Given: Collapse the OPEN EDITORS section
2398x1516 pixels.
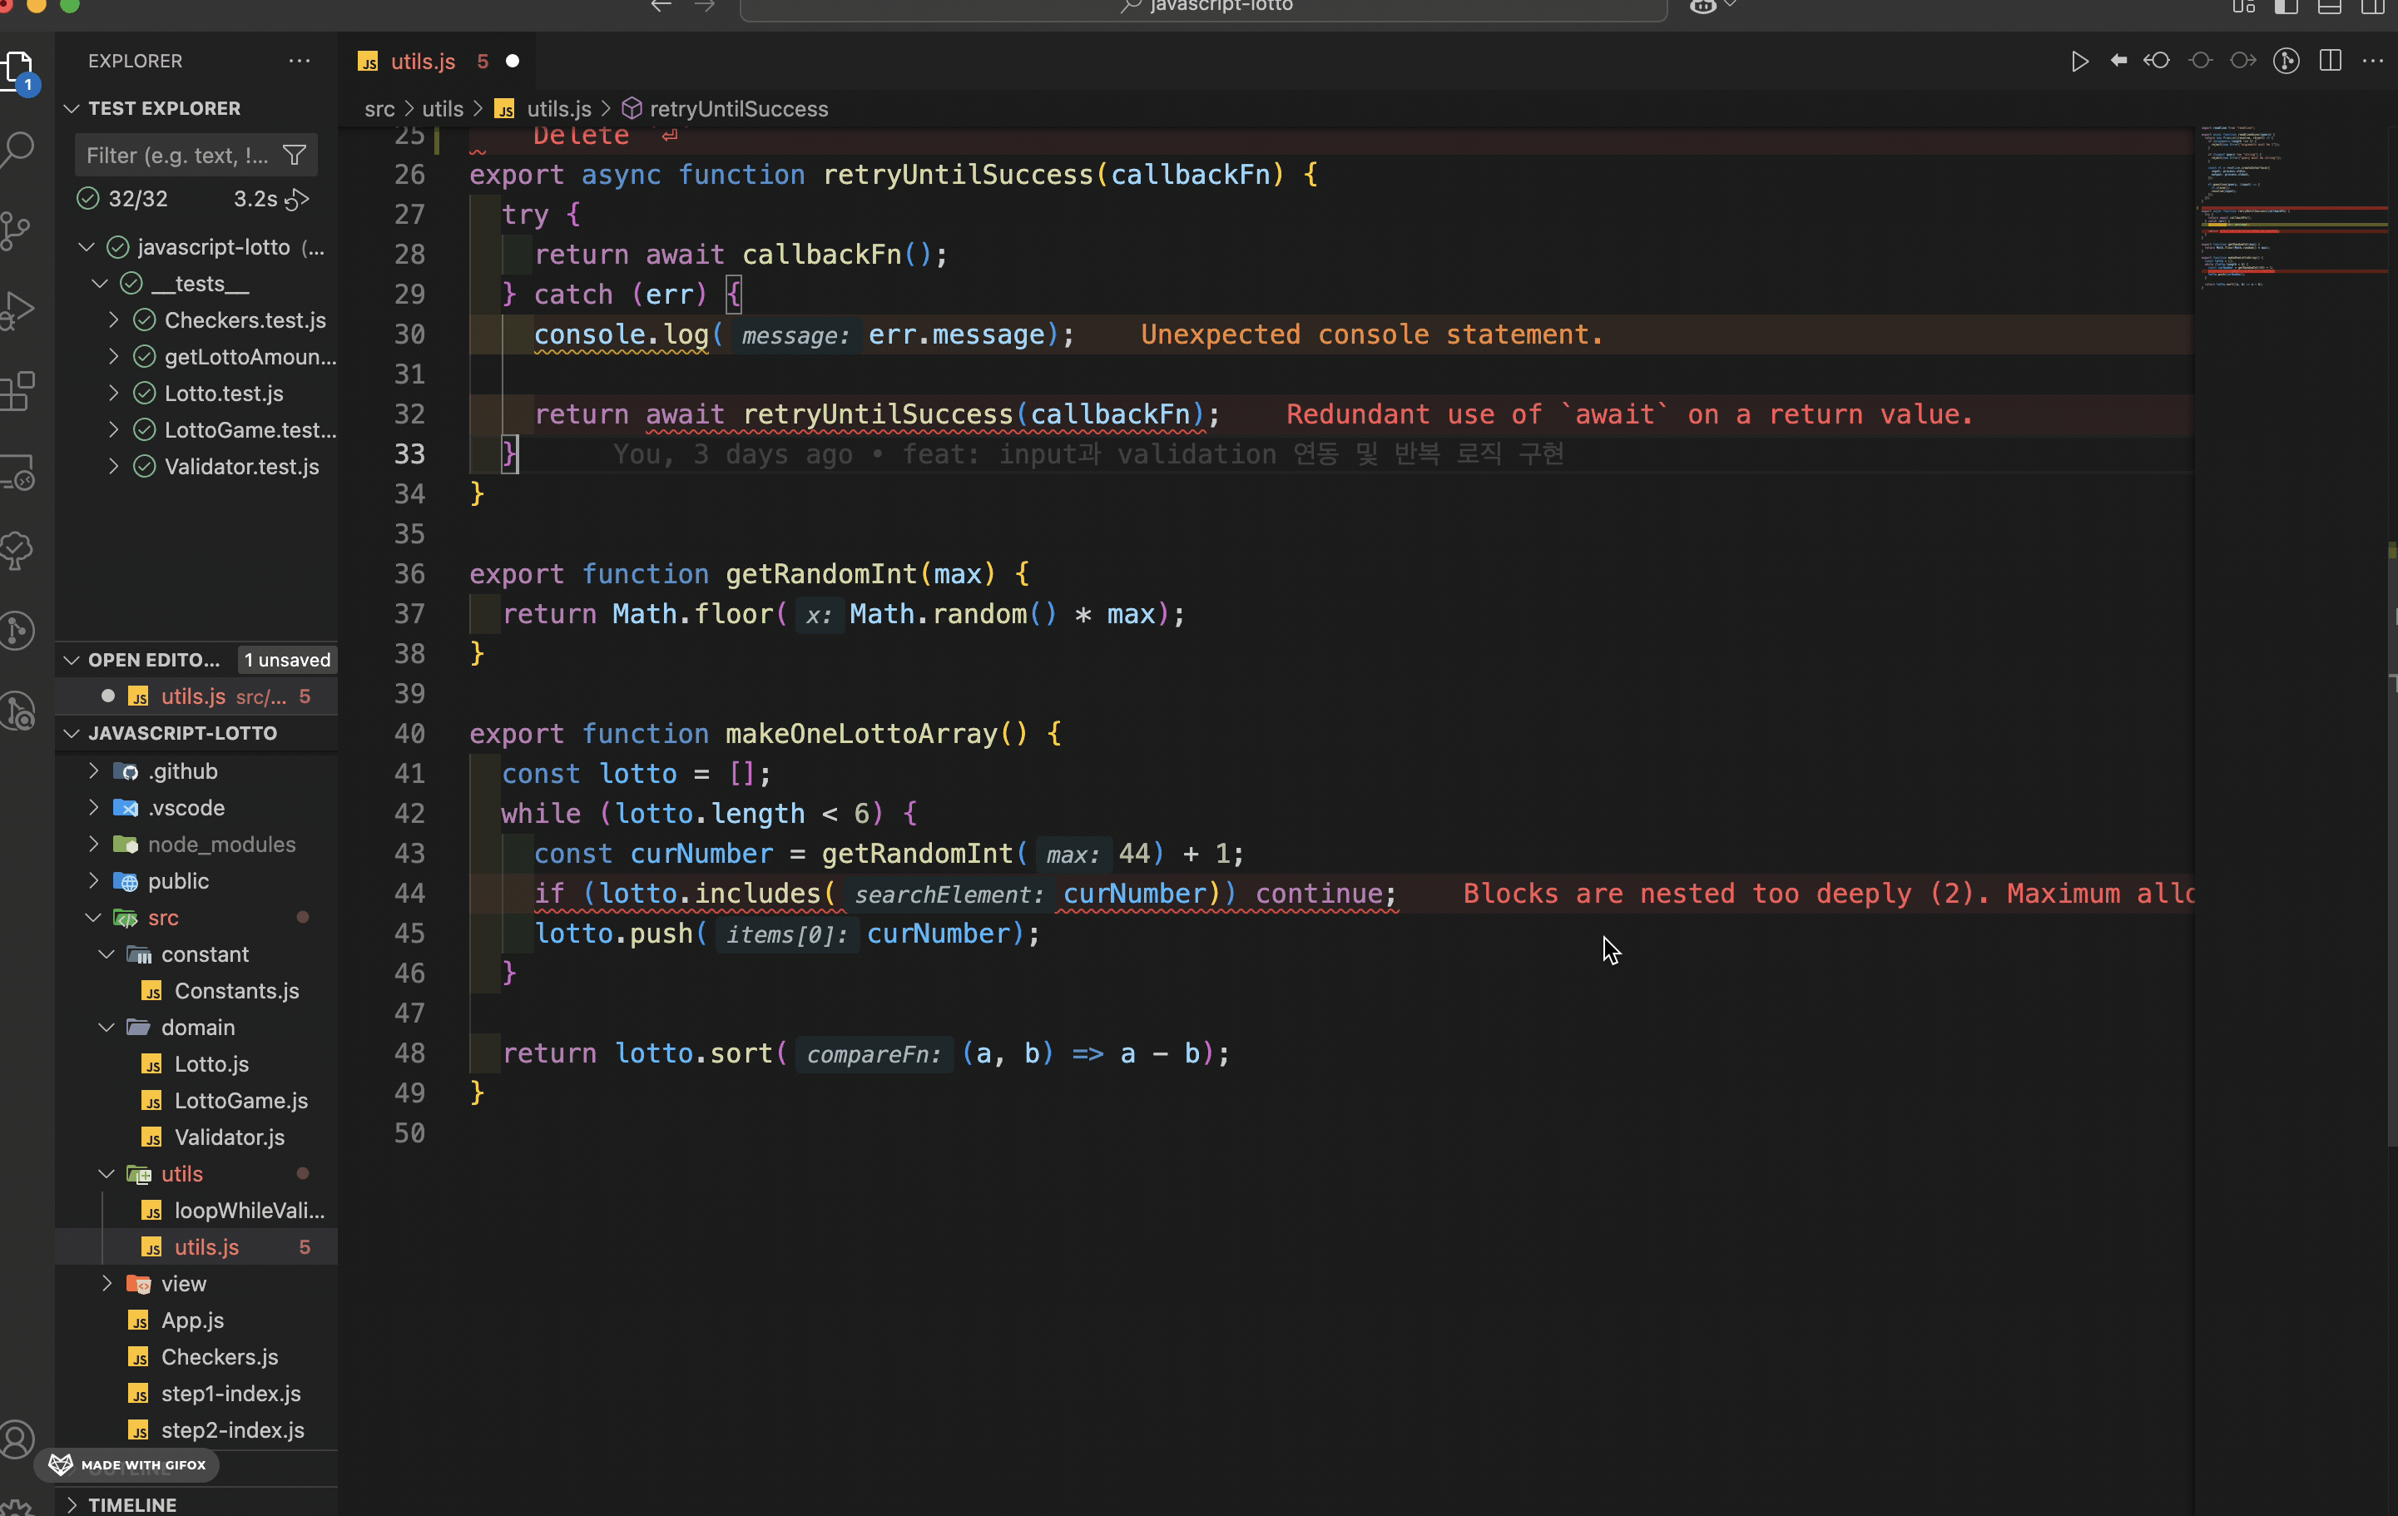Looking at the screenshot, I should click(x=72, y=659).
